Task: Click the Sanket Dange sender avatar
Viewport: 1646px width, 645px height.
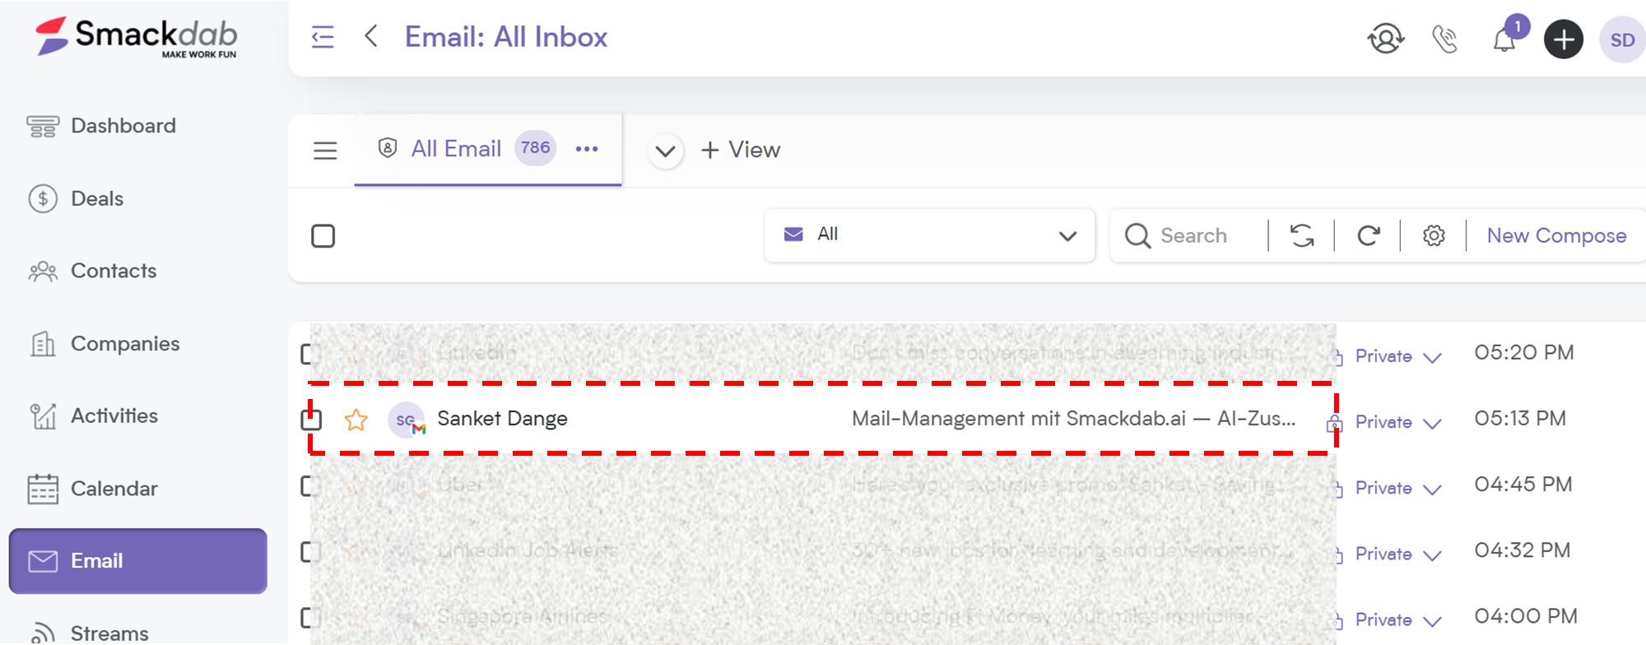Action: [x=407, y=420]
